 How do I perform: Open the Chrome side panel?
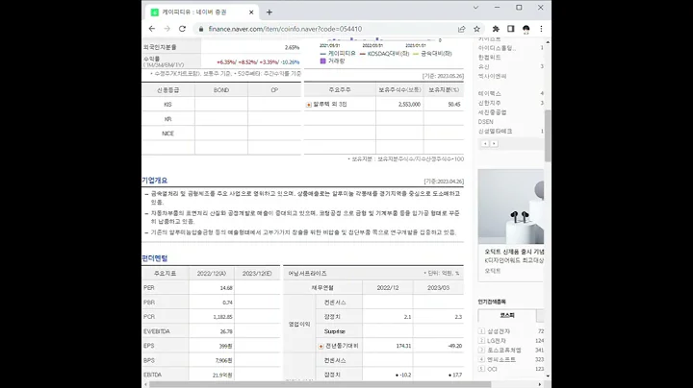[511, 29]
